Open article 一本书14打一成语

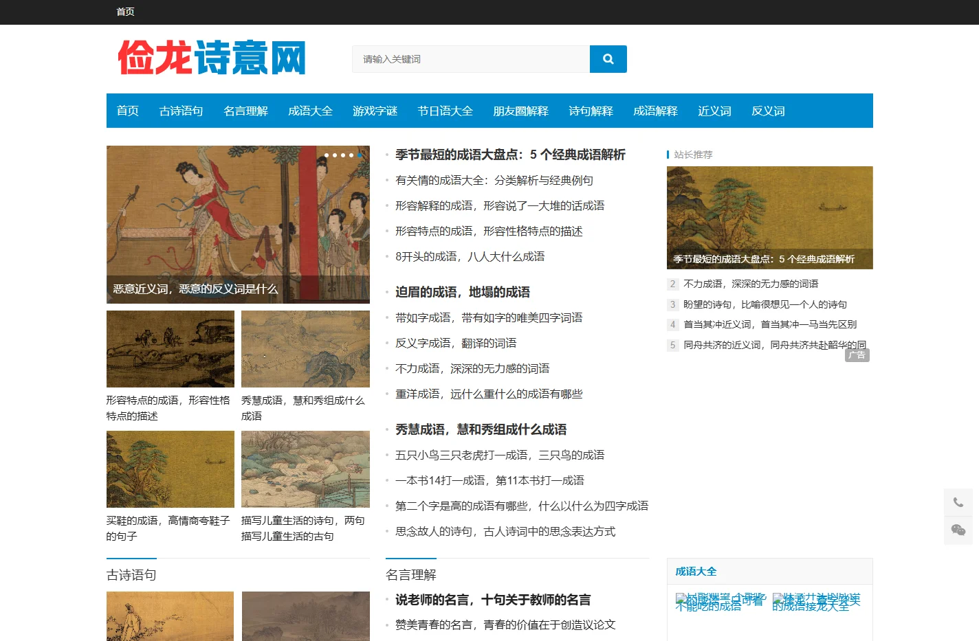(x=489, y=480)
